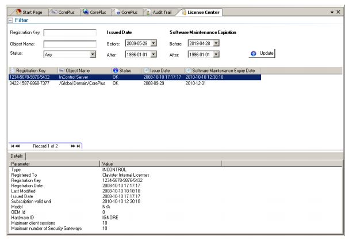
Task: Switch to the Start Page tab
Action: coord(27,12)
